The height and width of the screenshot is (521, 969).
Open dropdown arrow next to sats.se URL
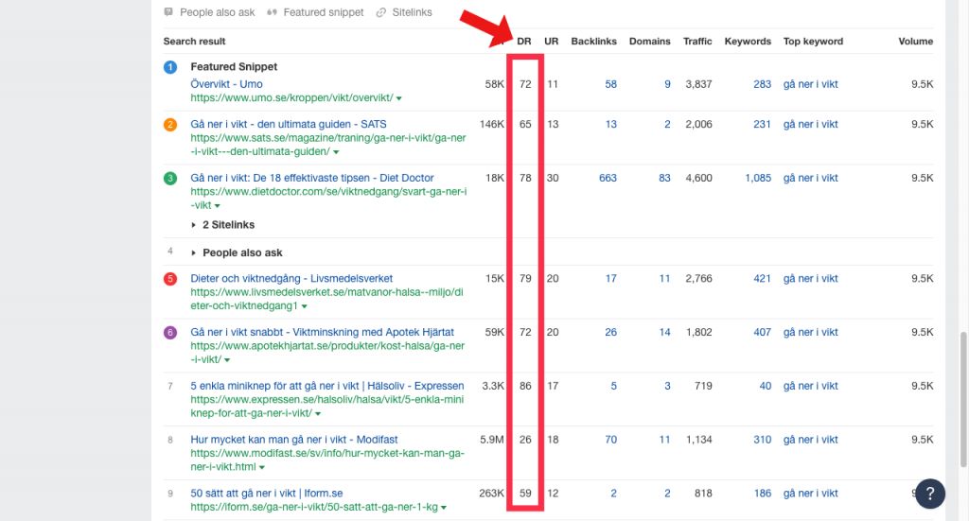point(336,152)
